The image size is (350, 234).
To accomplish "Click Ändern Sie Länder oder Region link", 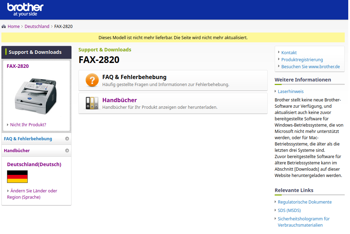I will pos(32,194).
